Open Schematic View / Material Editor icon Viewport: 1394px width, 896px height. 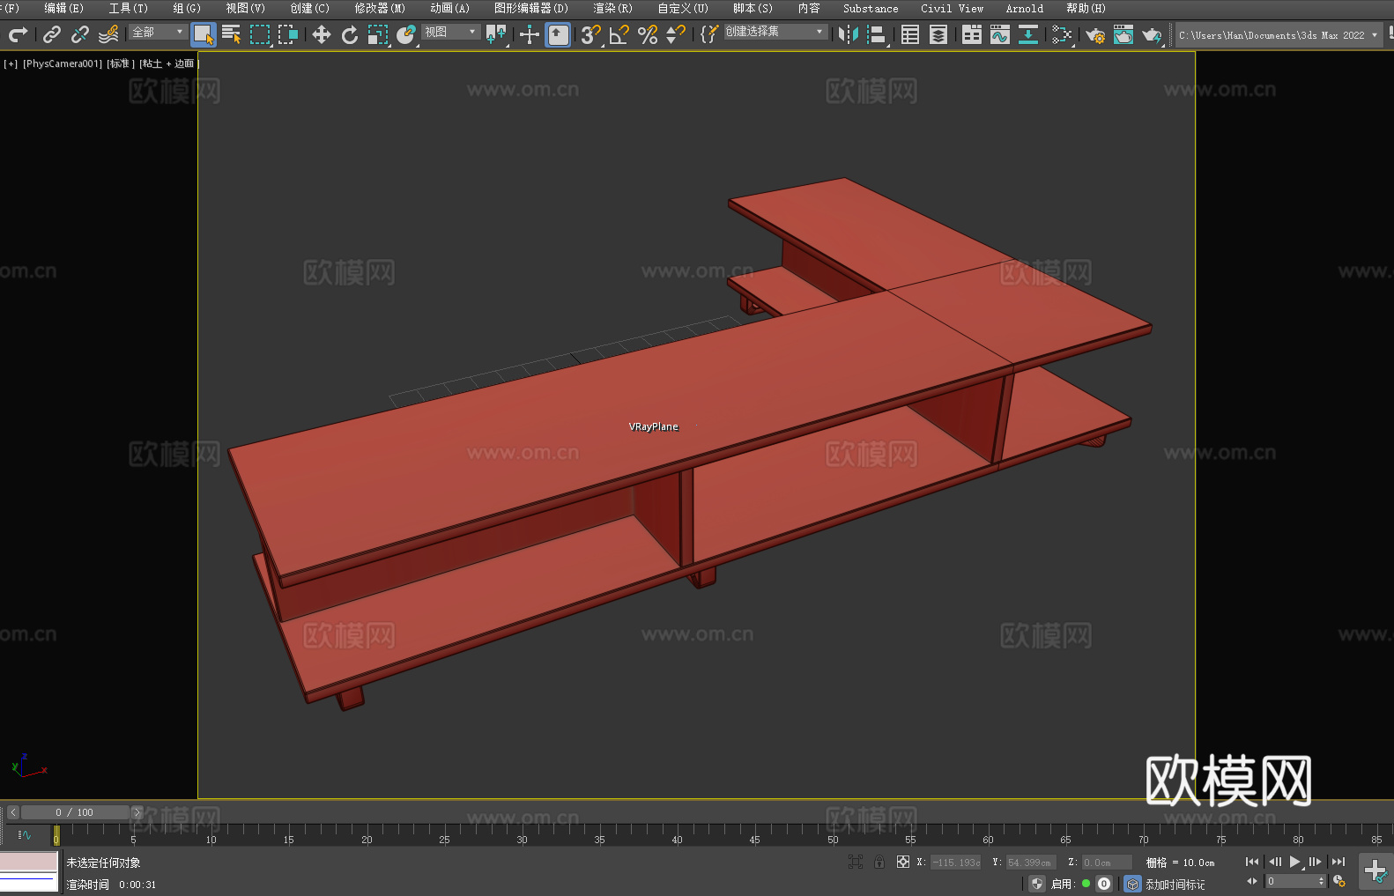pyautogui.click(x=1062, y=34)
